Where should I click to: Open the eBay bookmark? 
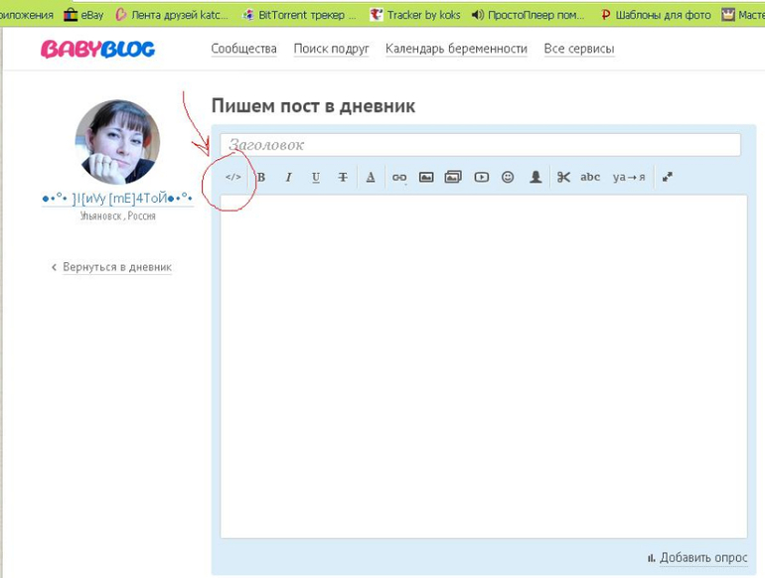tap(83, 15)
